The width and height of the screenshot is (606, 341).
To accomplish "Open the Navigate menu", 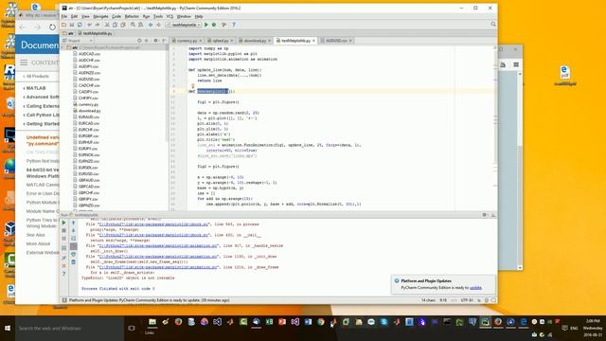I will [x=100, y=17].
